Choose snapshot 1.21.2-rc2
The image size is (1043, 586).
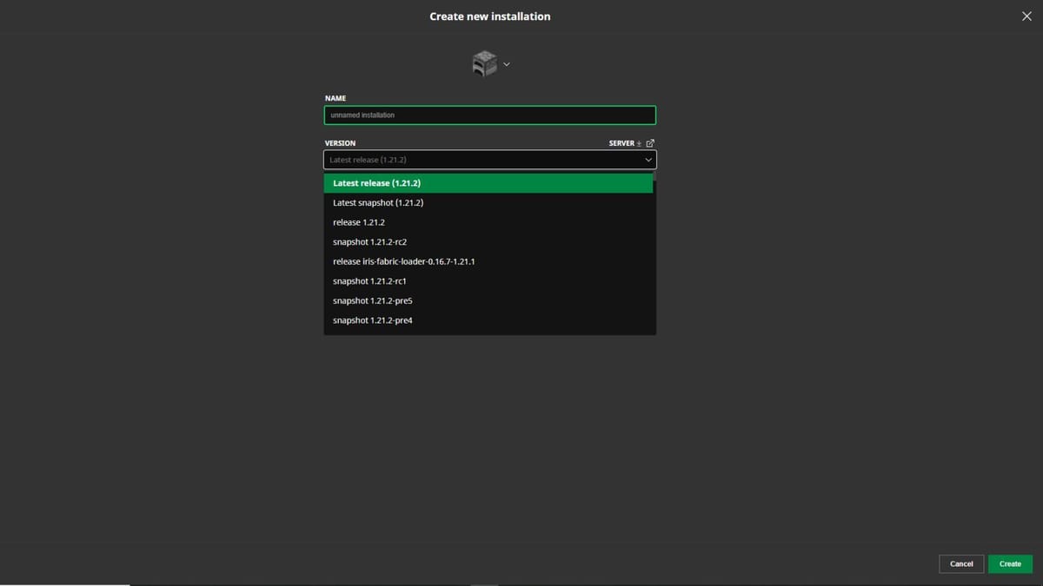coord(489,241)
